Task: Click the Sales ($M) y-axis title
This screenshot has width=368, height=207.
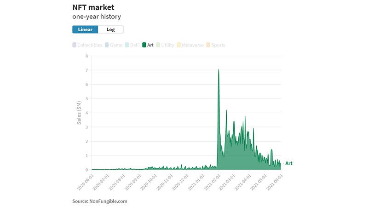Action: coord(79,113)
